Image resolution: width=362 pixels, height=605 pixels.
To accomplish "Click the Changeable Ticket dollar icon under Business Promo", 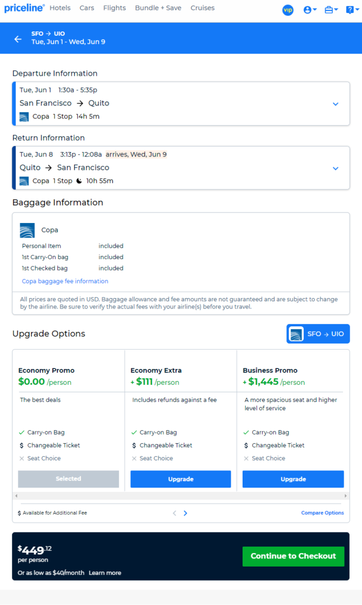I will (x=246, y=445).
